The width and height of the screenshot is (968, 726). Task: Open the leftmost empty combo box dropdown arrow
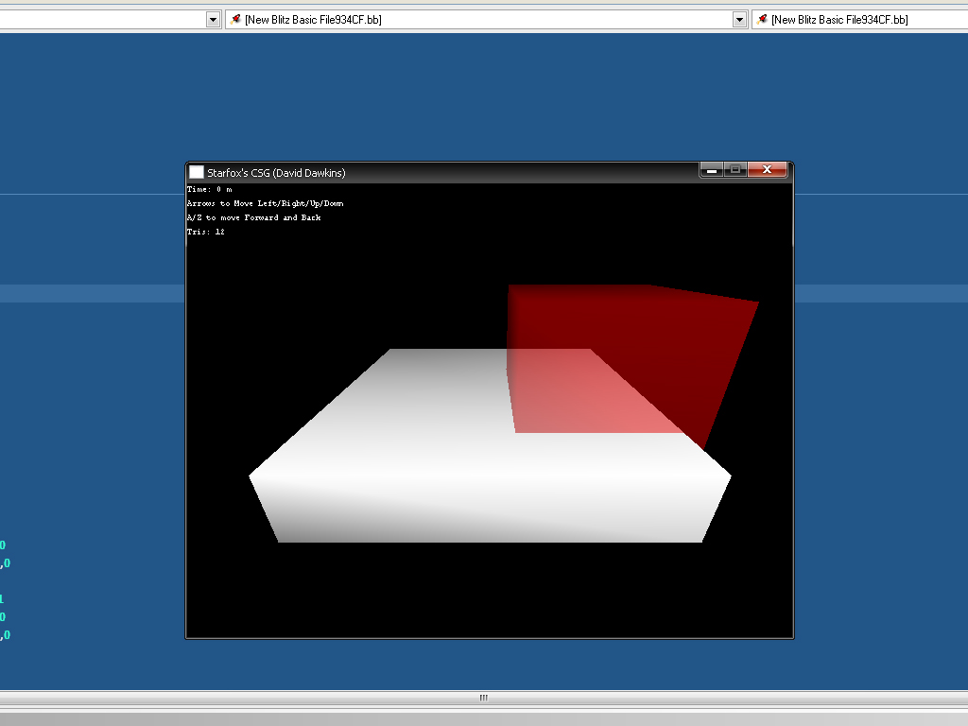click(x=214, y=19)
